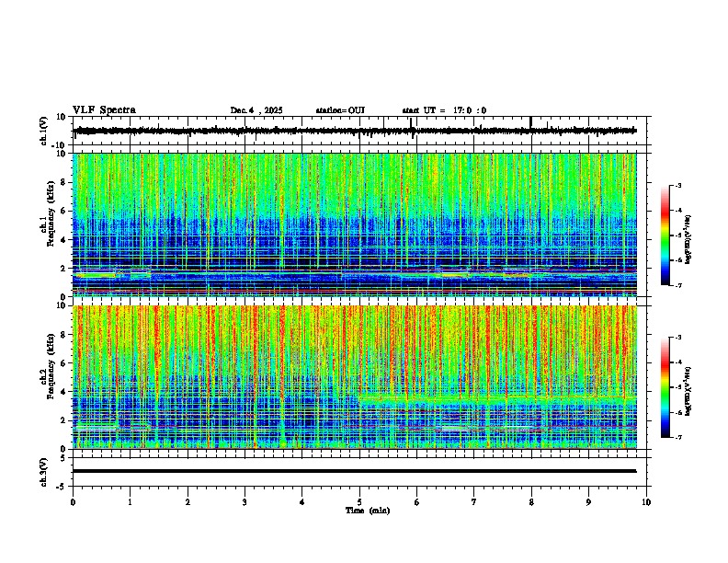Click the ch.1 voltage waveform panel
Image resolution: width=728 pixels, height=563 pixels.
[361, 131]
